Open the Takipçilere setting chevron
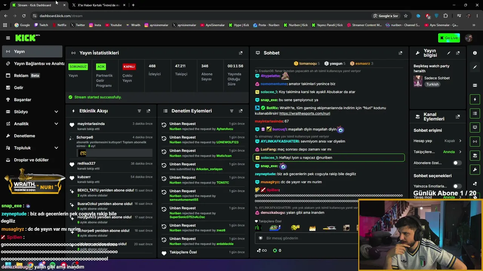The width and height of the screenshot is (483, 271). tap(460, 152)
